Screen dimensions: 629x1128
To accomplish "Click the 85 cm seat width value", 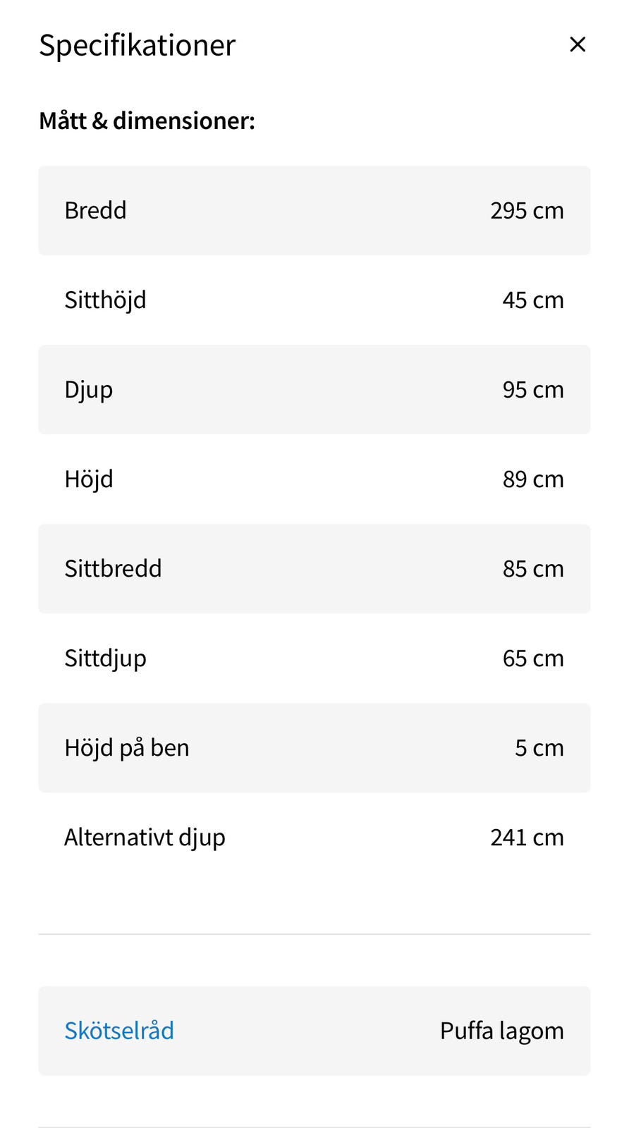I will 532,568.
